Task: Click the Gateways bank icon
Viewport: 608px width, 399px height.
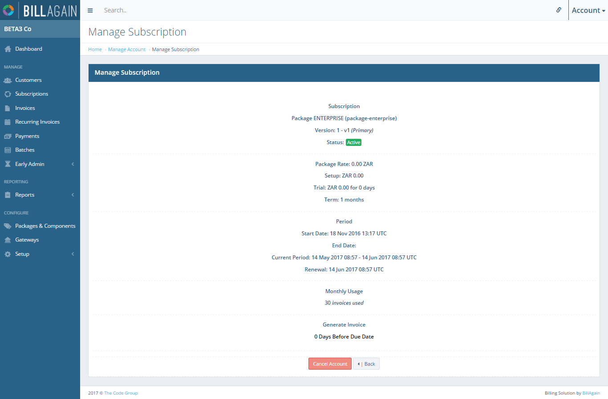Action: 8,240
